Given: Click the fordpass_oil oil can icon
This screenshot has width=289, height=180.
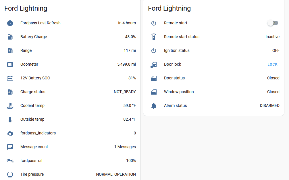Looking at the screenshot, I should [x=10, y=161].
